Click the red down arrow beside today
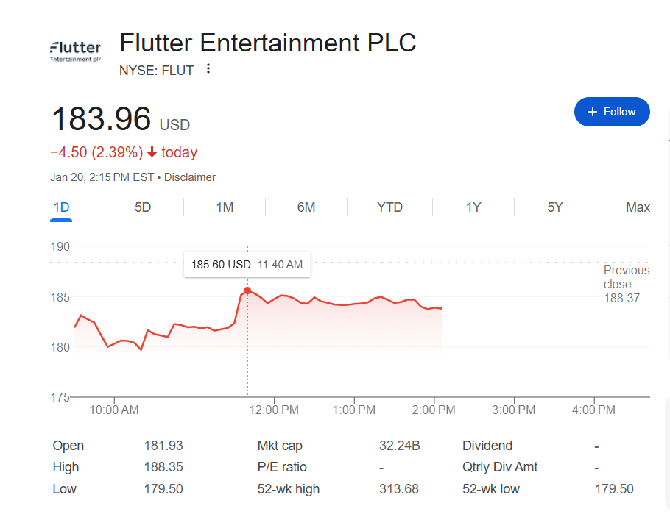The image size is (670, 531). (x=152, y=153)
